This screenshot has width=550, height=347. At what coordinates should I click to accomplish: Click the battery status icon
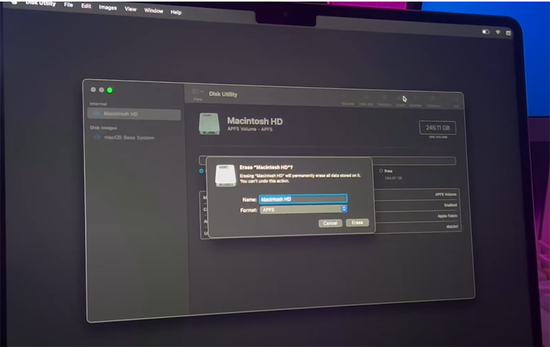coord(486,32)
